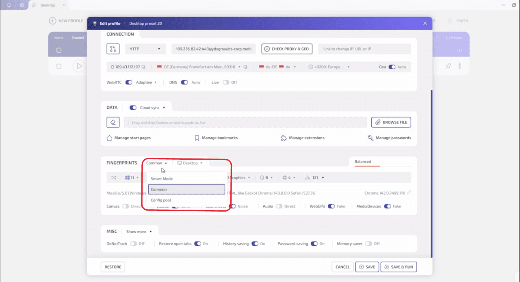Enable the Live switch
The image size is (520, 282).
tap(226, 82)
